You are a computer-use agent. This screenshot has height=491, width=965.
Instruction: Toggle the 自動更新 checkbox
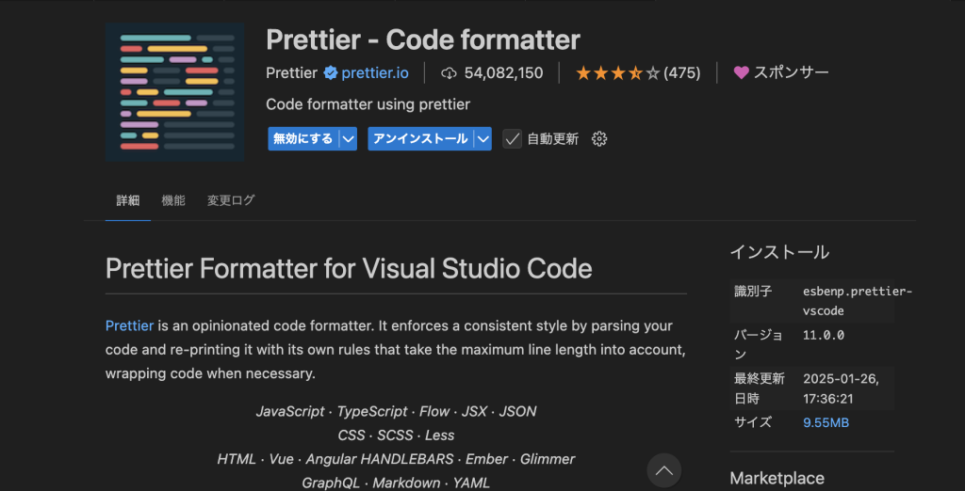513,138
